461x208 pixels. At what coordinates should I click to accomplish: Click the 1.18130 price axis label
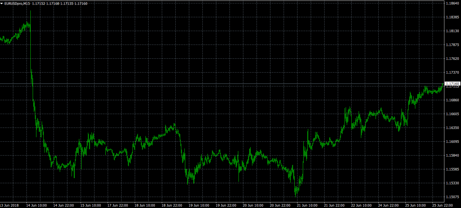(x=452, y=31)
